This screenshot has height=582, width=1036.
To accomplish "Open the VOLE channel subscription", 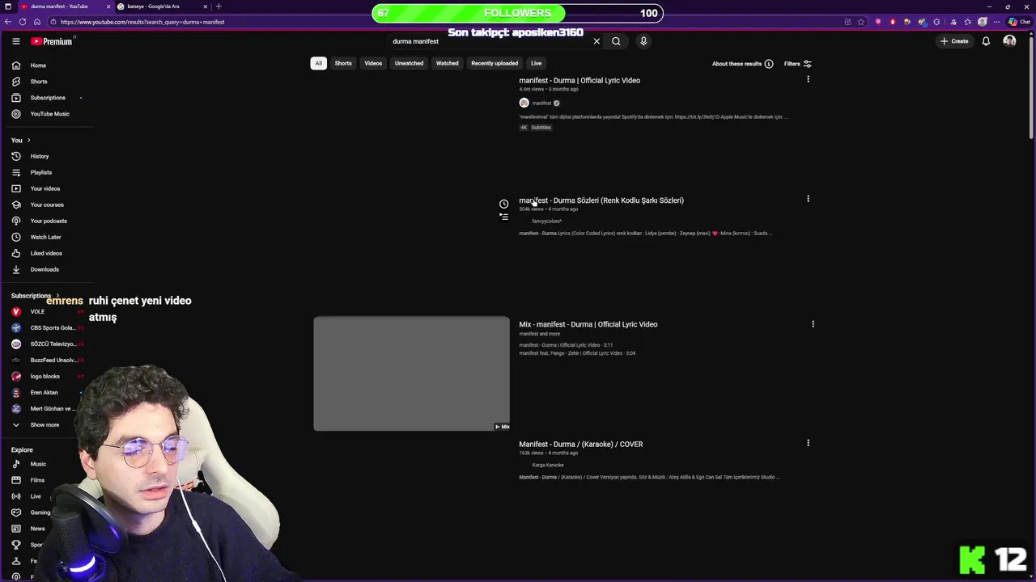I will pyautogui.click(x=37, y=312).
